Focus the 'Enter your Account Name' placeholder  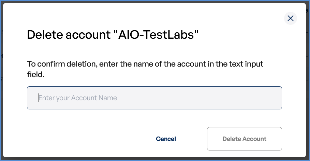[78, 98]
